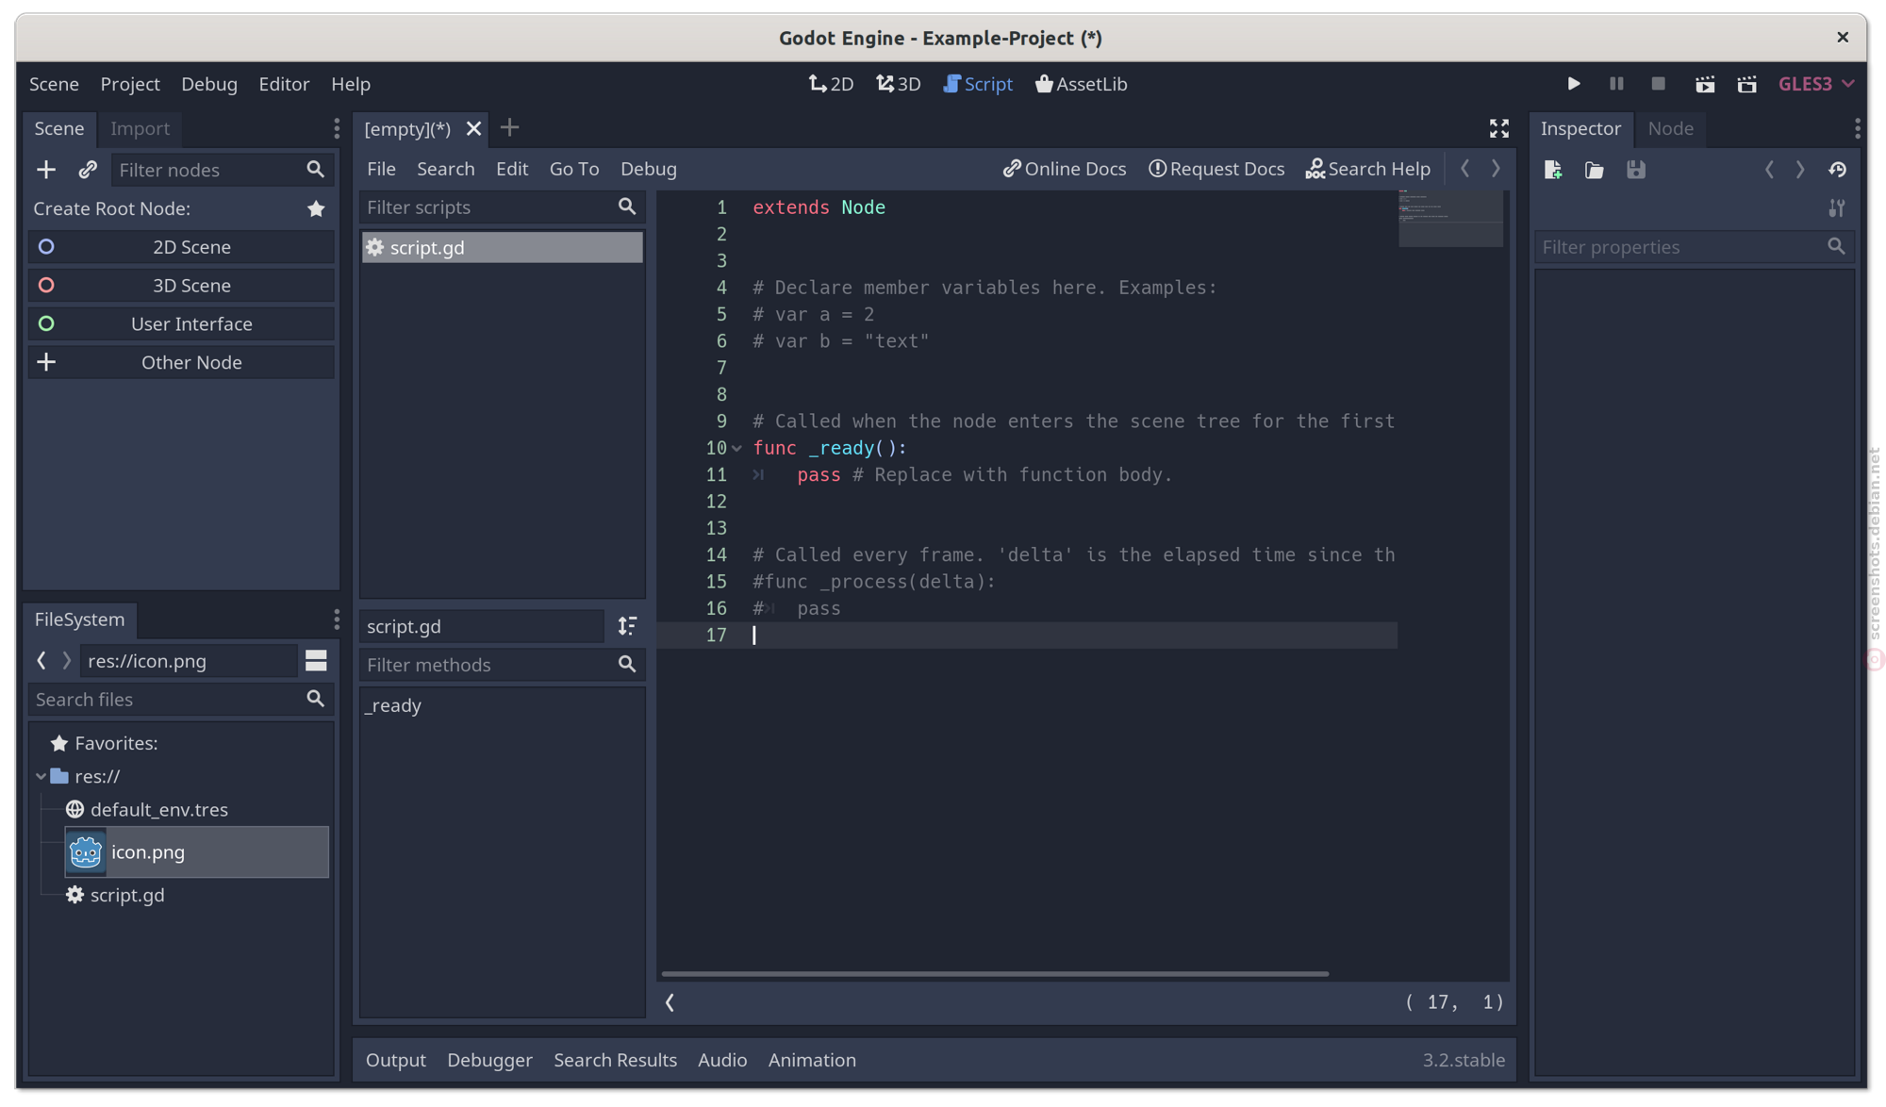The height and width of the screenshot is (1107, 1886).
Task: Focus the Filter scripts field
Action: pos(502,207)
